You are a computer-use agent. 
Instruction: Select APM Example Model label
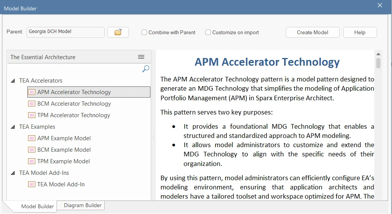click(x=64, y=138)
